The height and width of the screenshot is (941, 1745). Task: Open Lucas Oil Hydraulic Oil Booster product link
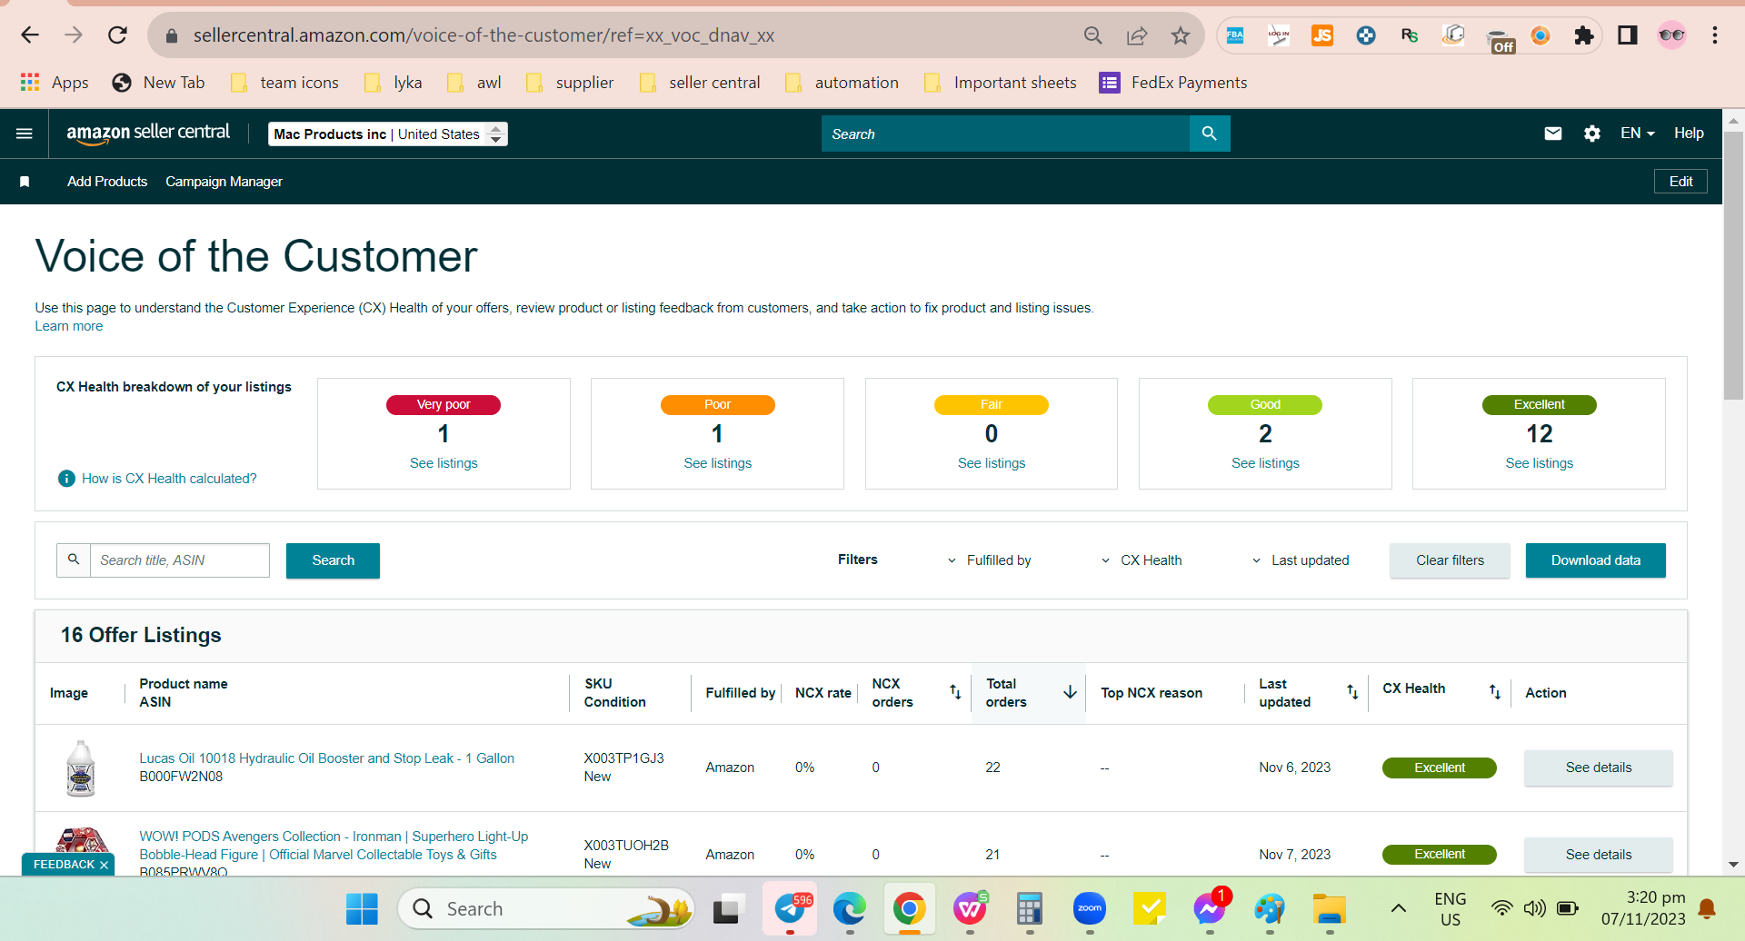pyautogui.click(x=326, y=758)
